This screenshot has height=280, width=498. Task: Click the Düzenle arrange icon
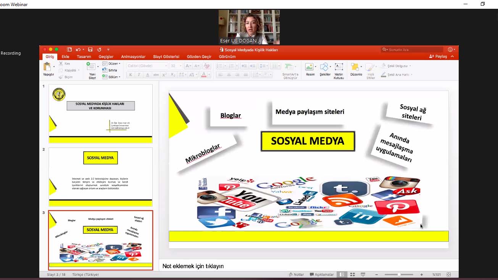pyautogui.click(x=355, y=67)
